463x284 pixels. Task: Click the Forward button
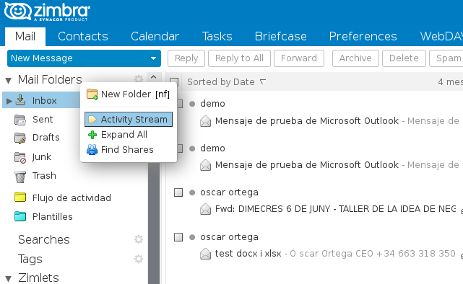[299, 58]
